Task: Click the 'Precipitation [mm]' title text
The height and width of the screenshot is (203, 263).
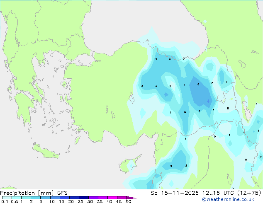Action: coord(27,193)
